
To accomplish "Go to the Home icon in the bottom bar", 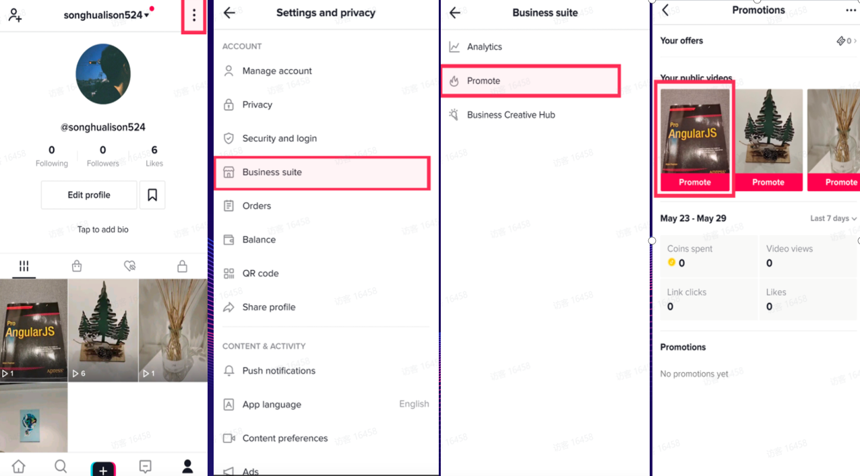I will 18,466.
